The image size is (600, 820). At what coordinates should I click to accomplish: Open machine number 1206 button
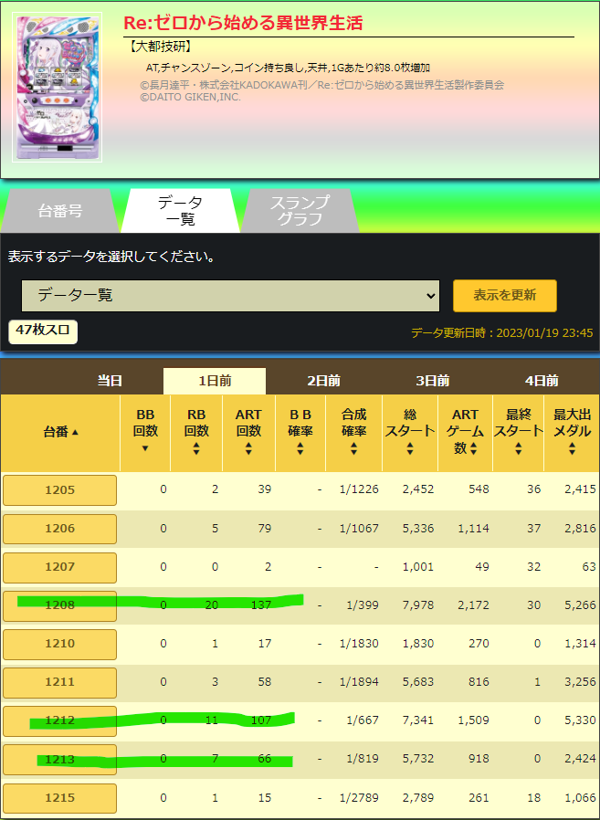(x=59, y=529)
